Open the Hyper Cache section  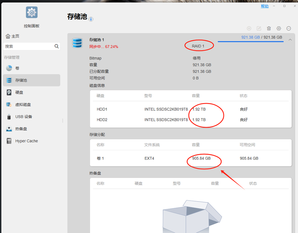pos(32,141)
